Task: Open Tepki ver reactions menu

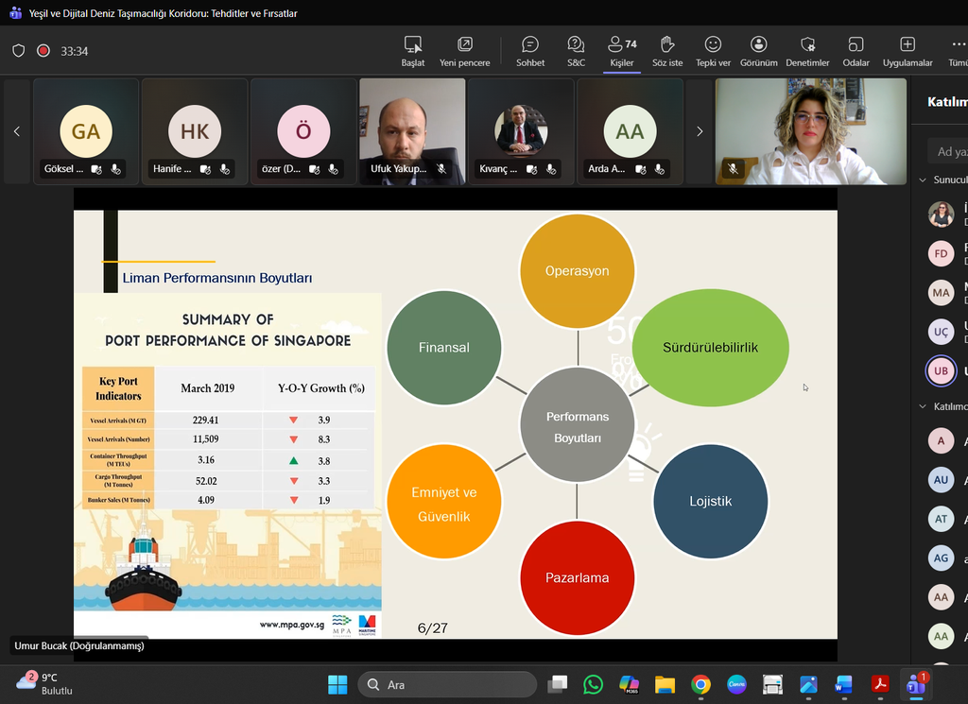Action: pos(713,51)
